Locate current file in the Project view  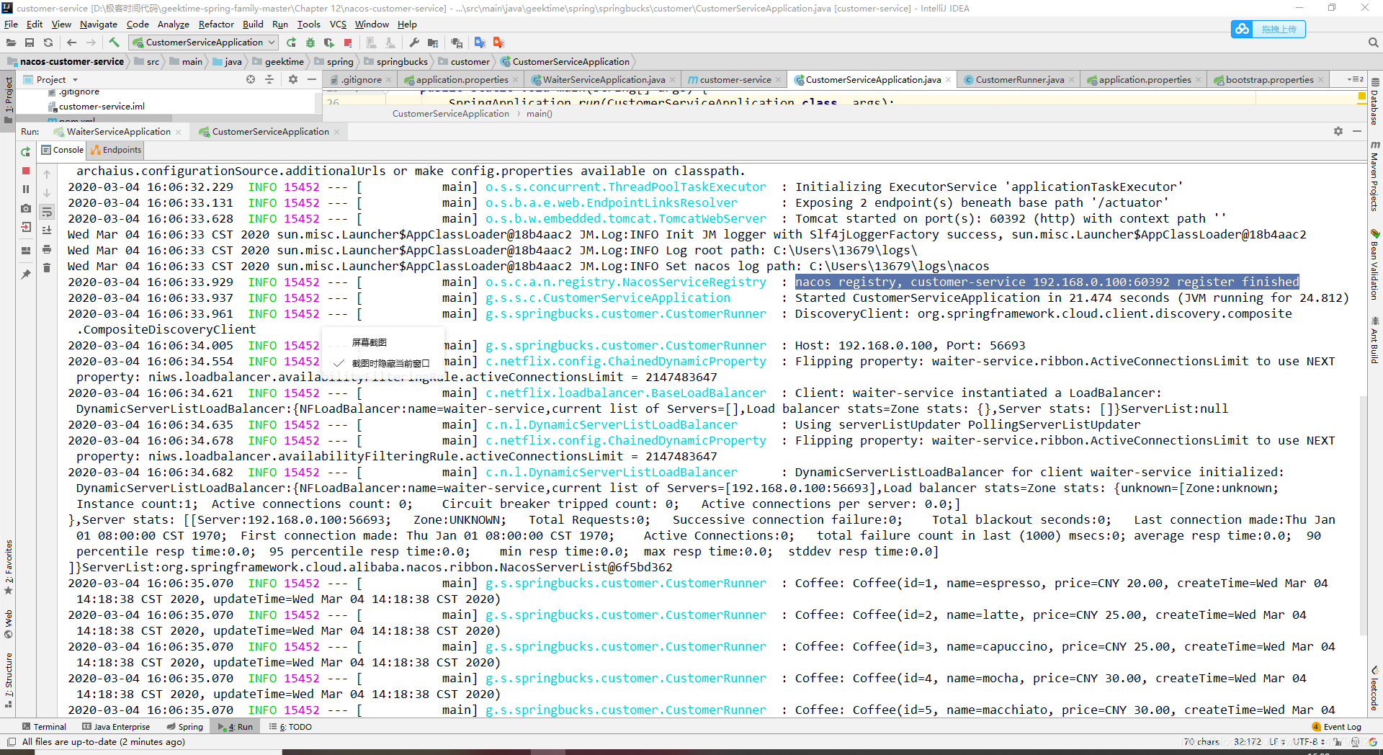(251, 79)
